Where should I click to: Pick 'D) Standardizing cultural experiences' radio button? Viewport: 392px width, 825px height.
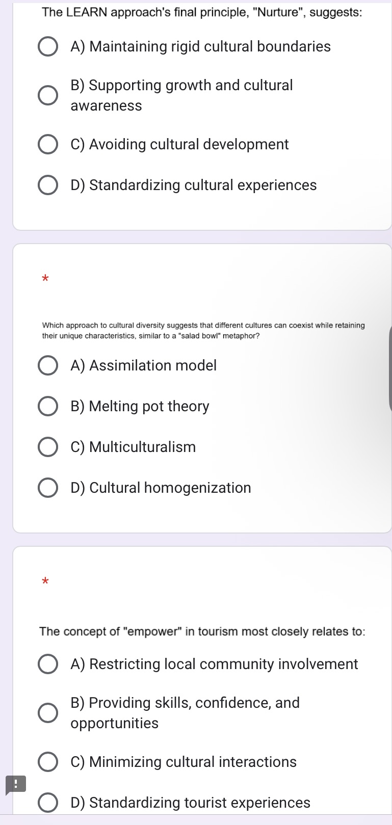[x=48, y=185]
